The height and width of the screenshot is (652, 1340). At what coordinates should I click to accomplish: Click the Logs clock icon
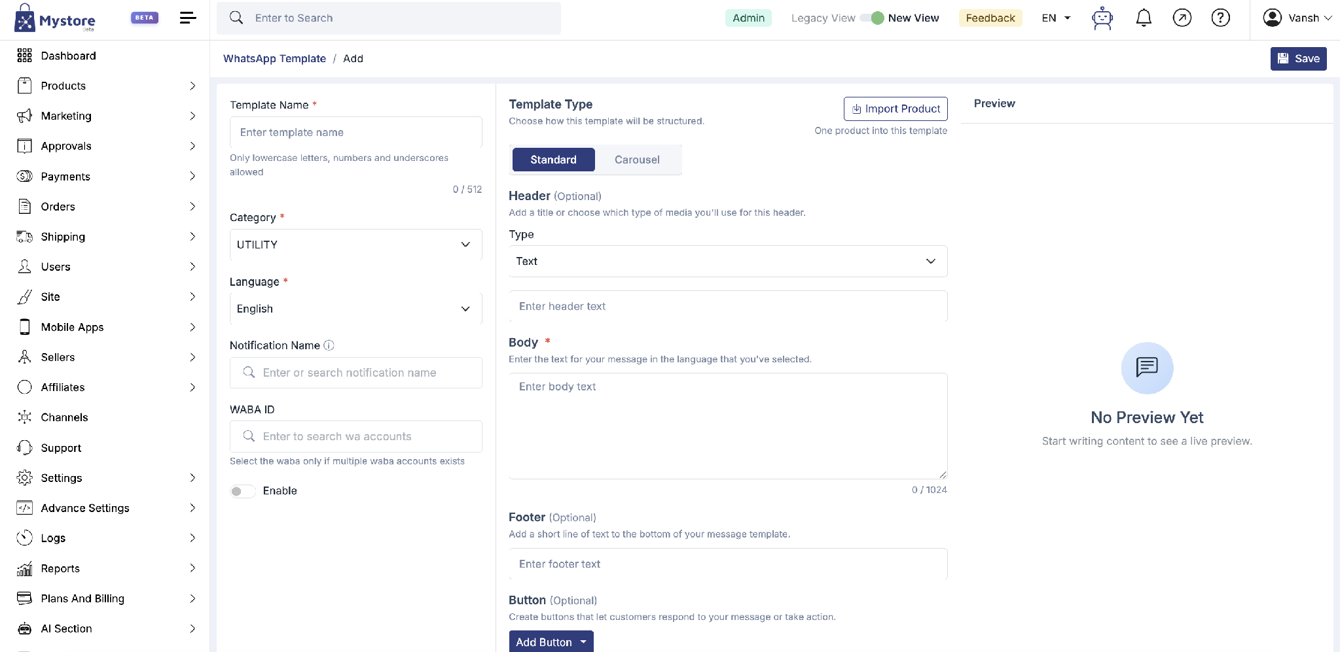point(25,538)
